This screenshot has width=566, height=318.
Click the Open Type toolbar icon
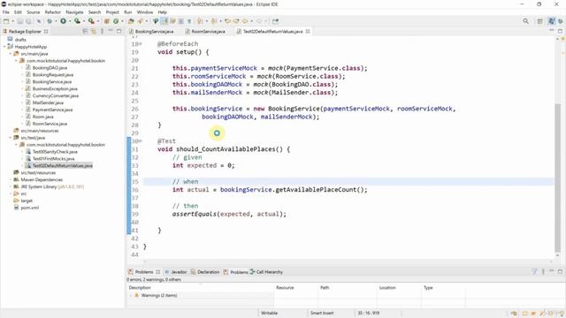click(x=131, y=21)
